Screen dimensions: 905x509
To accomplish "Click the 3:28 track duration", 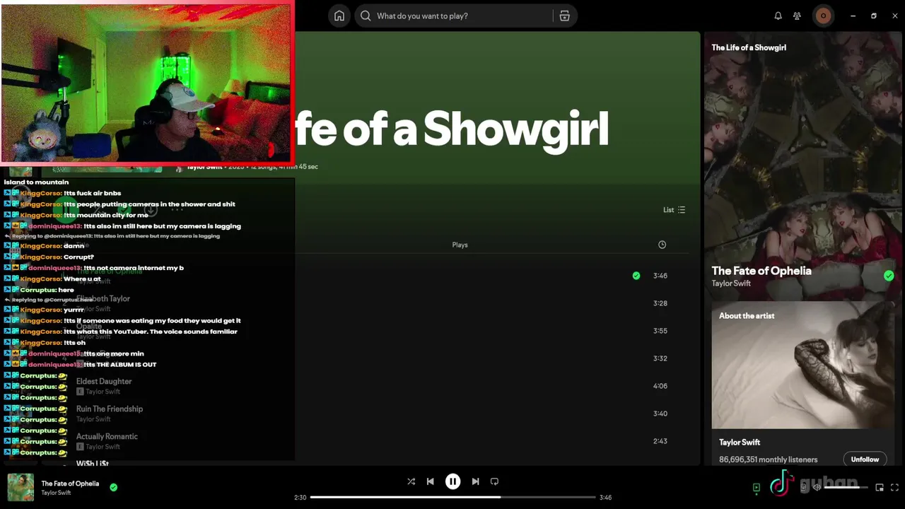I will point(660,303).
